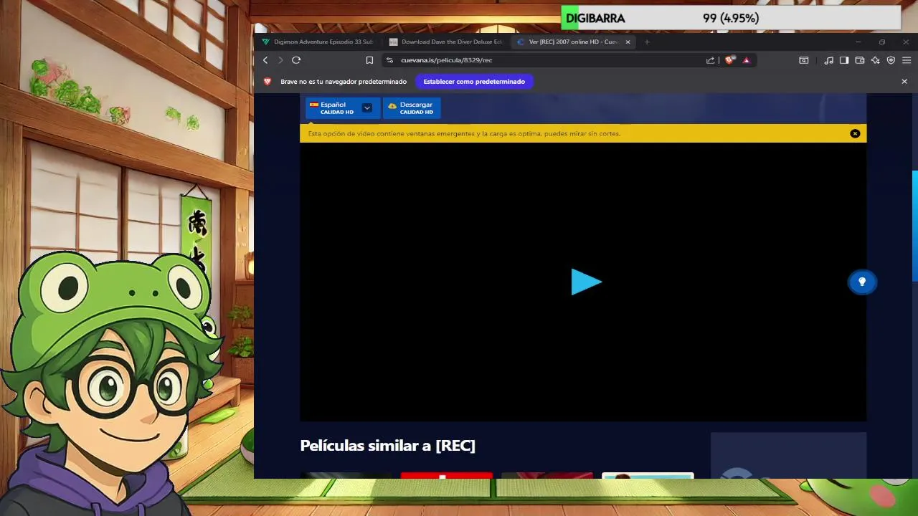Viewport: 918px width, 516px height.
Task: Play the [REC] video
Action: point(586,282)
